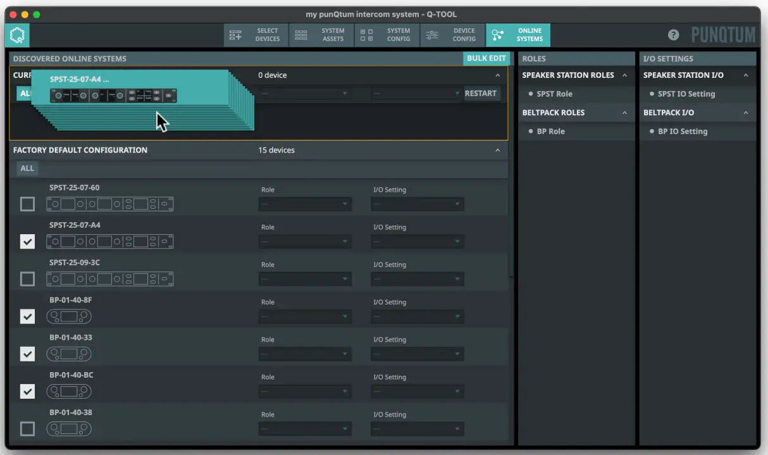Click the BP-01-40-BC beltpack device image
This screenshot has width=768, height=455.
click(x=69, y=391)
